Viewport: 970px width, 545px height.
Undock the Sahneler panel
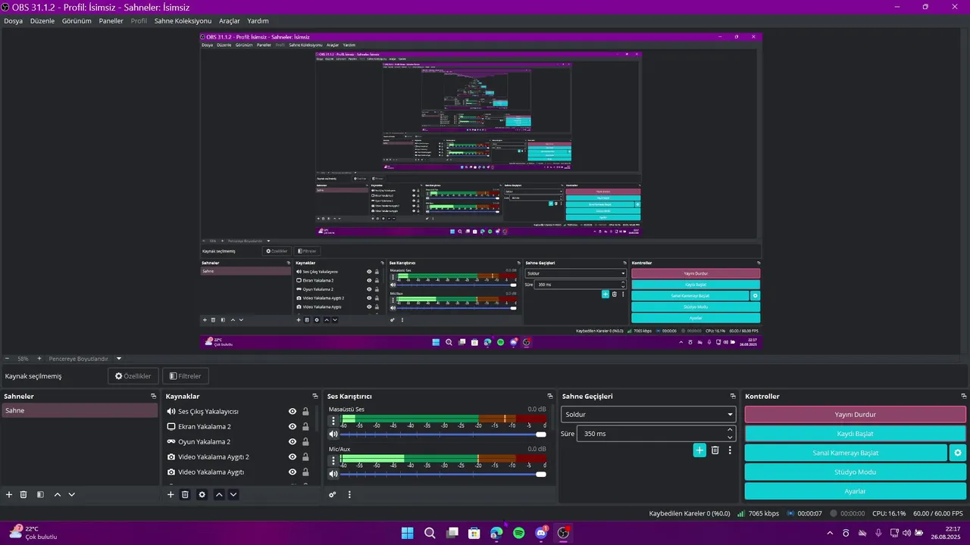pyautogui.click(x=154, y=396)
